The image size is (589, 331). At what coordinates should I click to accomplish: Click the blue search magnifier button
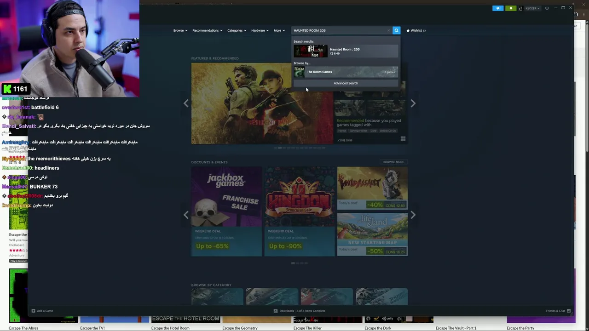click(x=396, y=30)
